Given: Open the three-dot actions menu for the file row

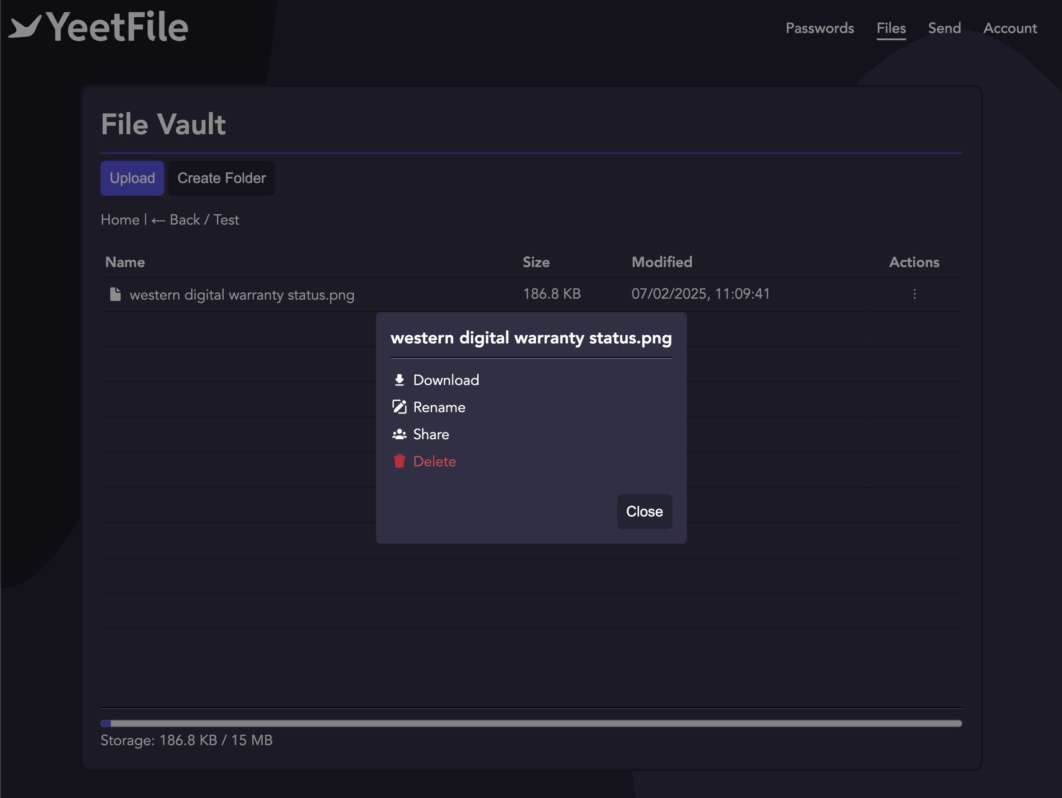Looking at the screenshot, I should (914, 294).
